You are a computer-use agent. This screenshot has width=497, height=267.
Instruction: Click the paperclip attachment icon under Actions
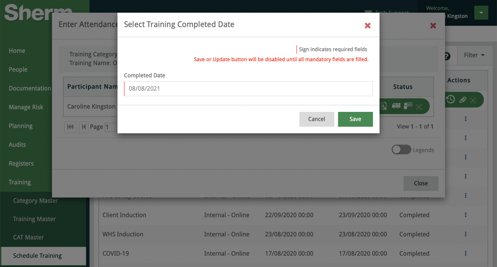tap(463, 100)
